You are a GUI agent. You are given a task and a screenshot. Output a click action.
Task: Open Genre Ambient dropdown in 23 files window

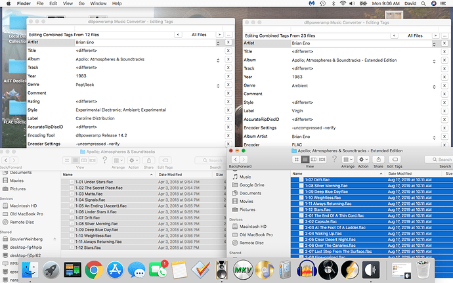coord(434,87)
